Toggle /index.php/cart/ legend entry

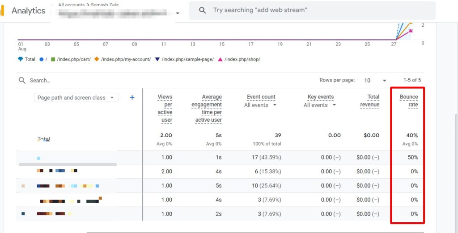pyautogui.click(x=71, y=59)
